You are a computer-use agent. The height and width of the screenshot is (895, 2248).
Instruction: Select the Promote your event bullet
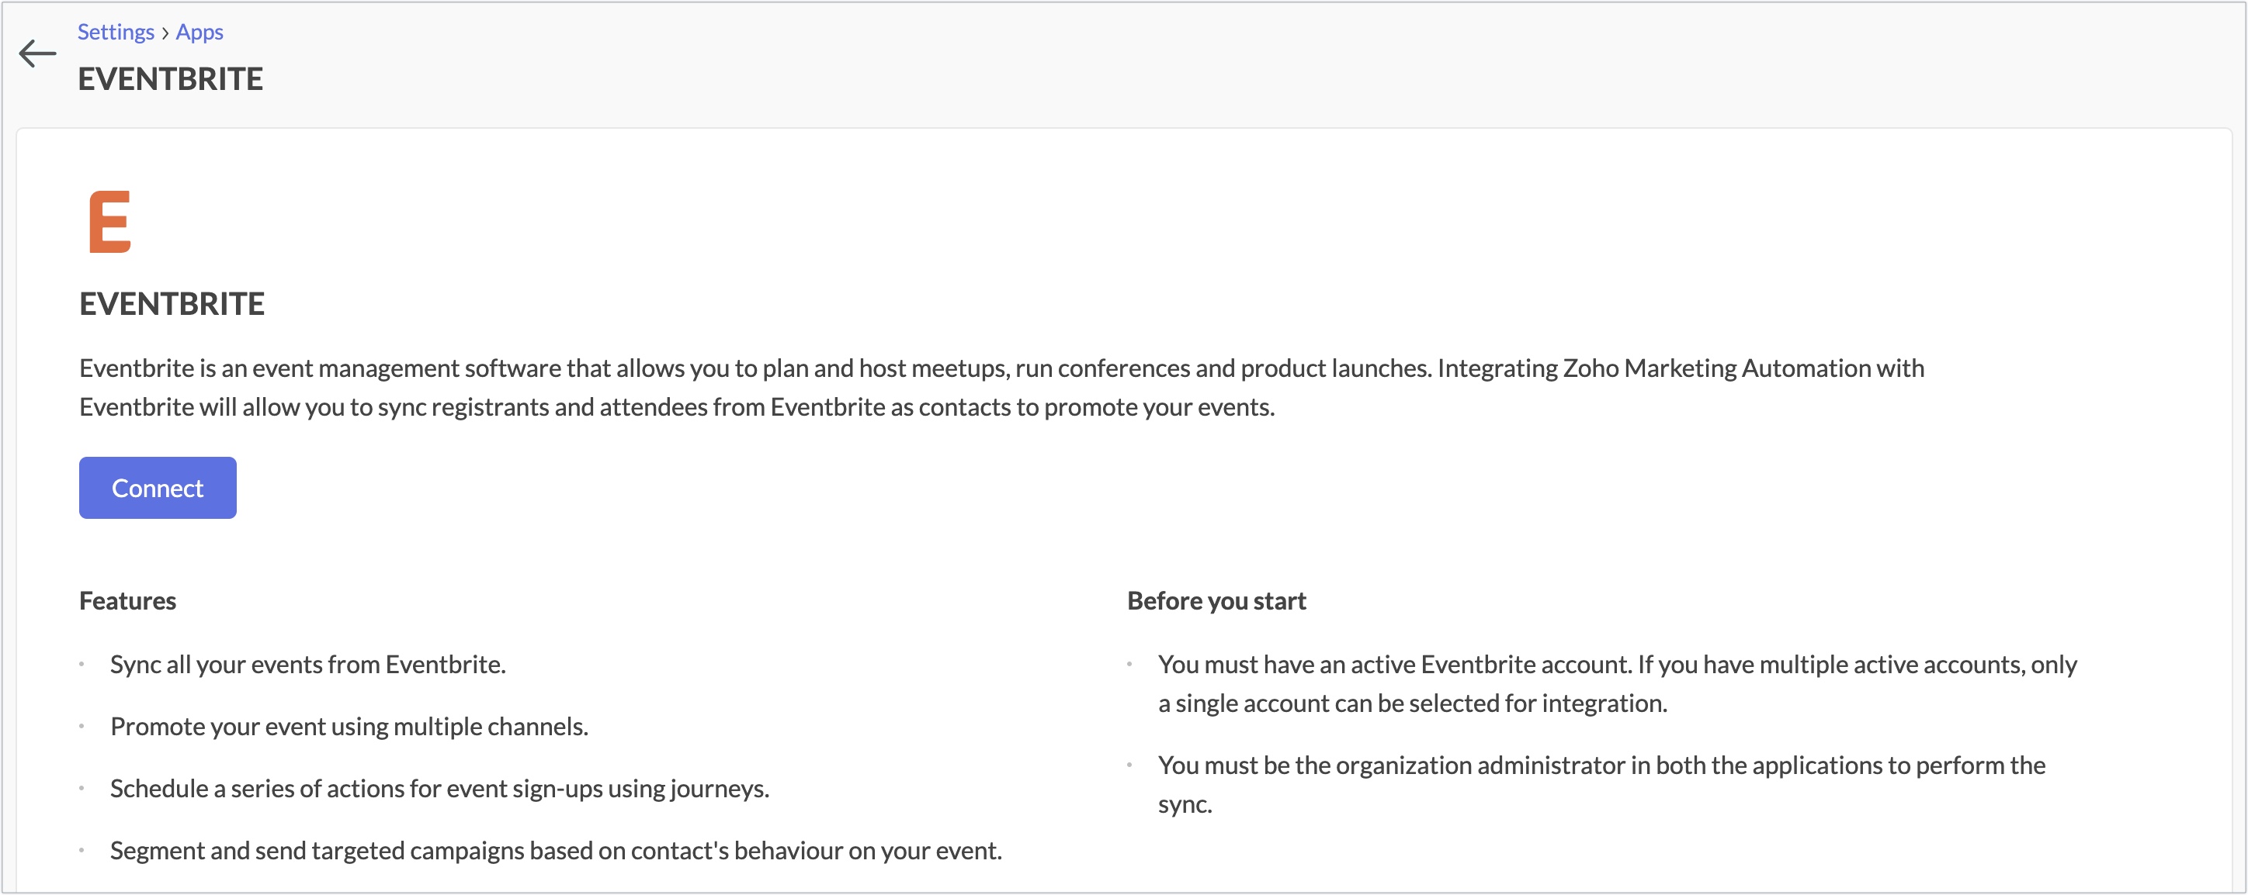(x=349, y=727)
